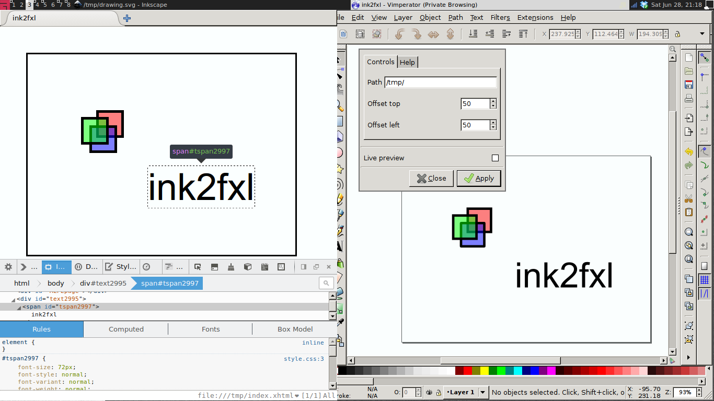714x401 pixels.
Task: Enable the Live preview checkbox
Action: (494, 158)
